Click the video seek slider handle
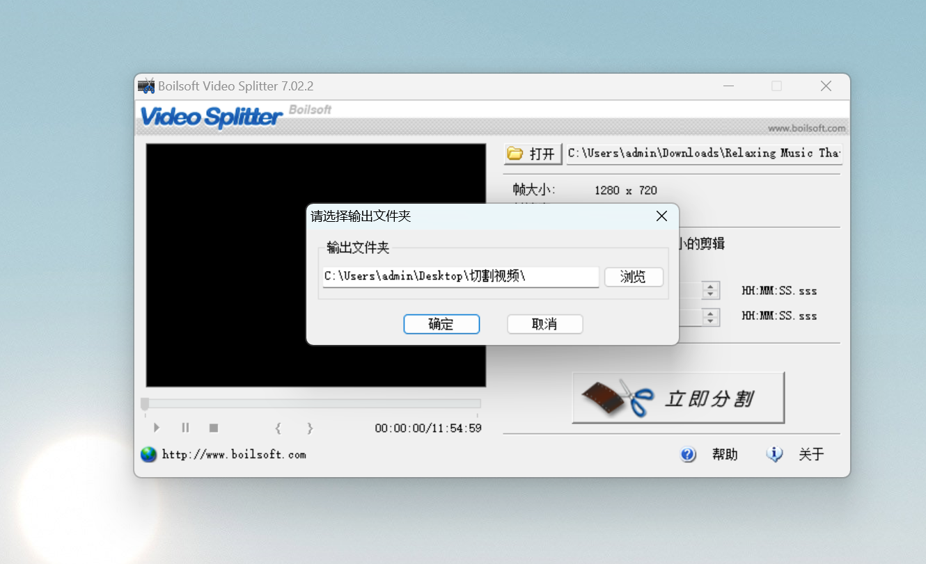The image size is (926, 564). (145, 403)
